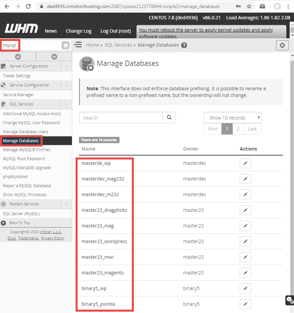Open News in top menu
Screen dimensions: 294x313
click(x=51, y=31)
